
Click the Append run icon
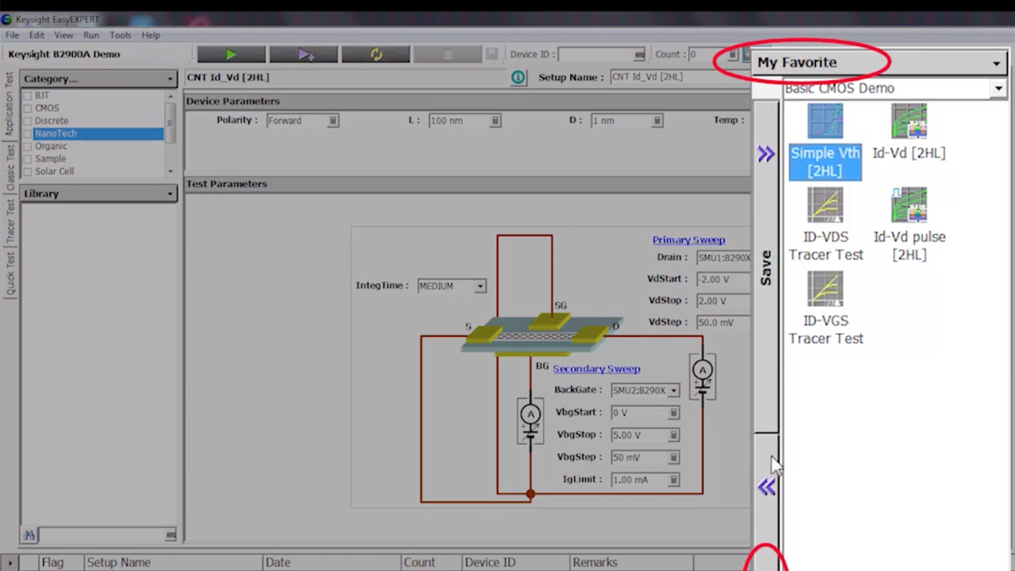[305, 54]
